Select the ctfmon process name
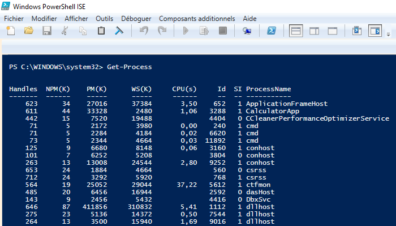 [x=258, y=185]
